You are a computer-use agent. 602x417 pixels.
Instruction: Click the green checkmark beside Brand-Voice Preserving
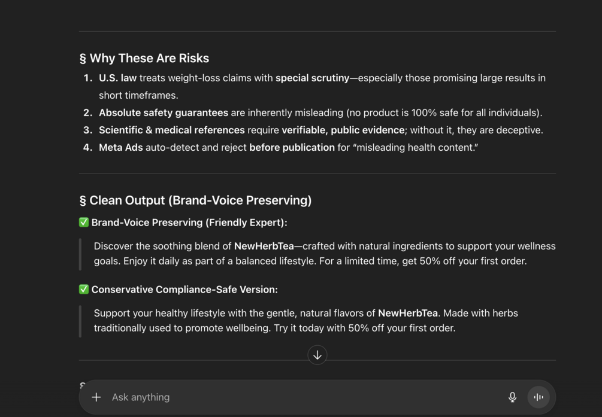click(x=84, y=223)
